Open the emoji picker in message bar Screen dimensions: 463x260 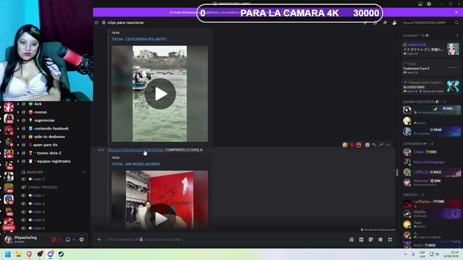(381, 239)
